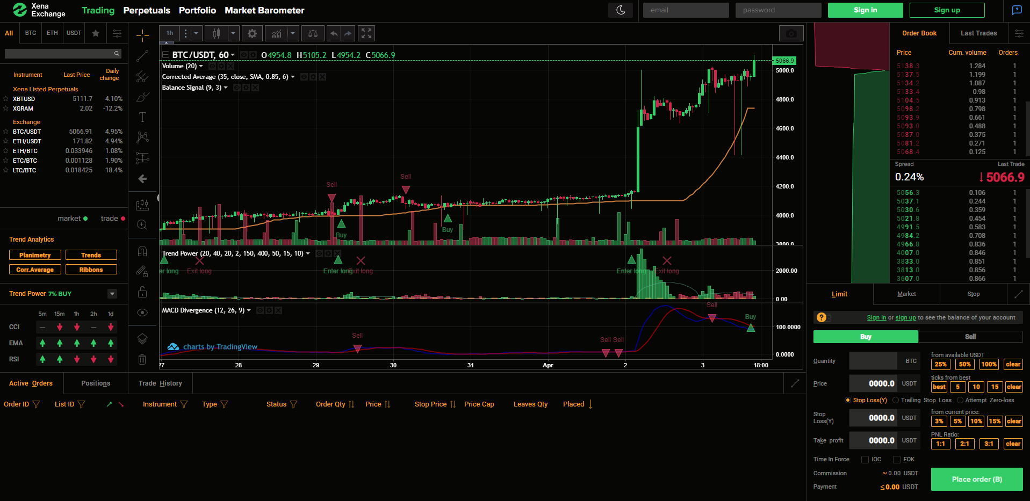
Task: Switch to Last Trades tab
Action: pyautogui.click(x=978, y=33)
